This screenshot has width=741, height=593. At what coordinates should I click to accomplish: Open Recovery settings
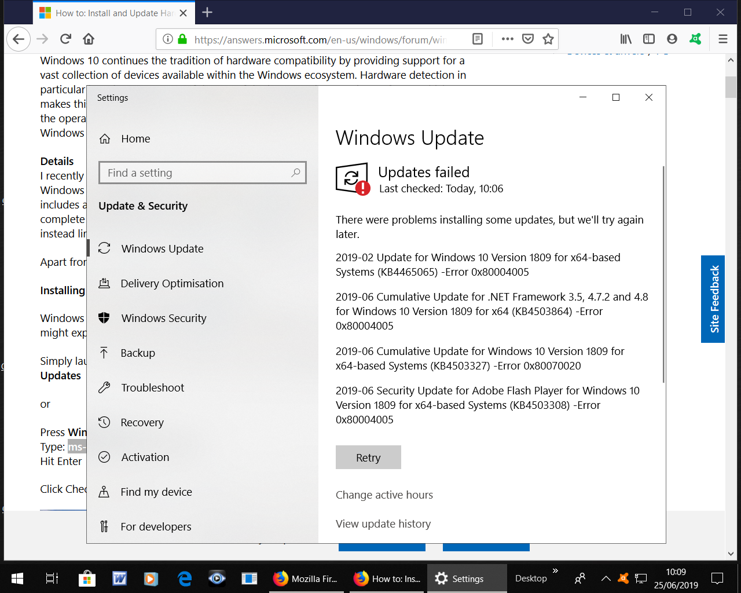coord(203,422)
